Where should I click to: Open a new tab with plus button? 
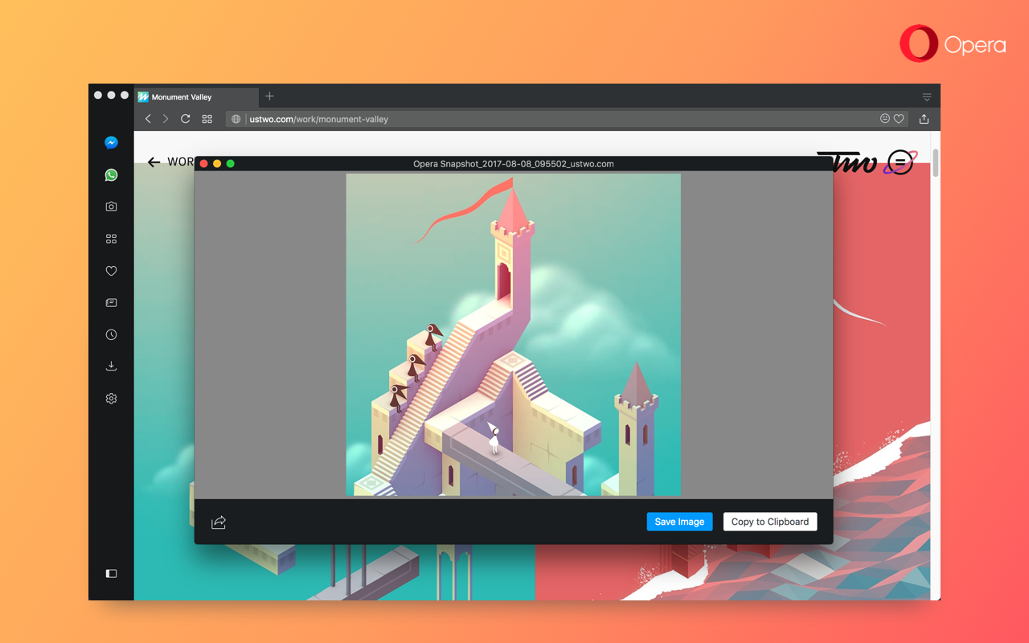point(269,96)
